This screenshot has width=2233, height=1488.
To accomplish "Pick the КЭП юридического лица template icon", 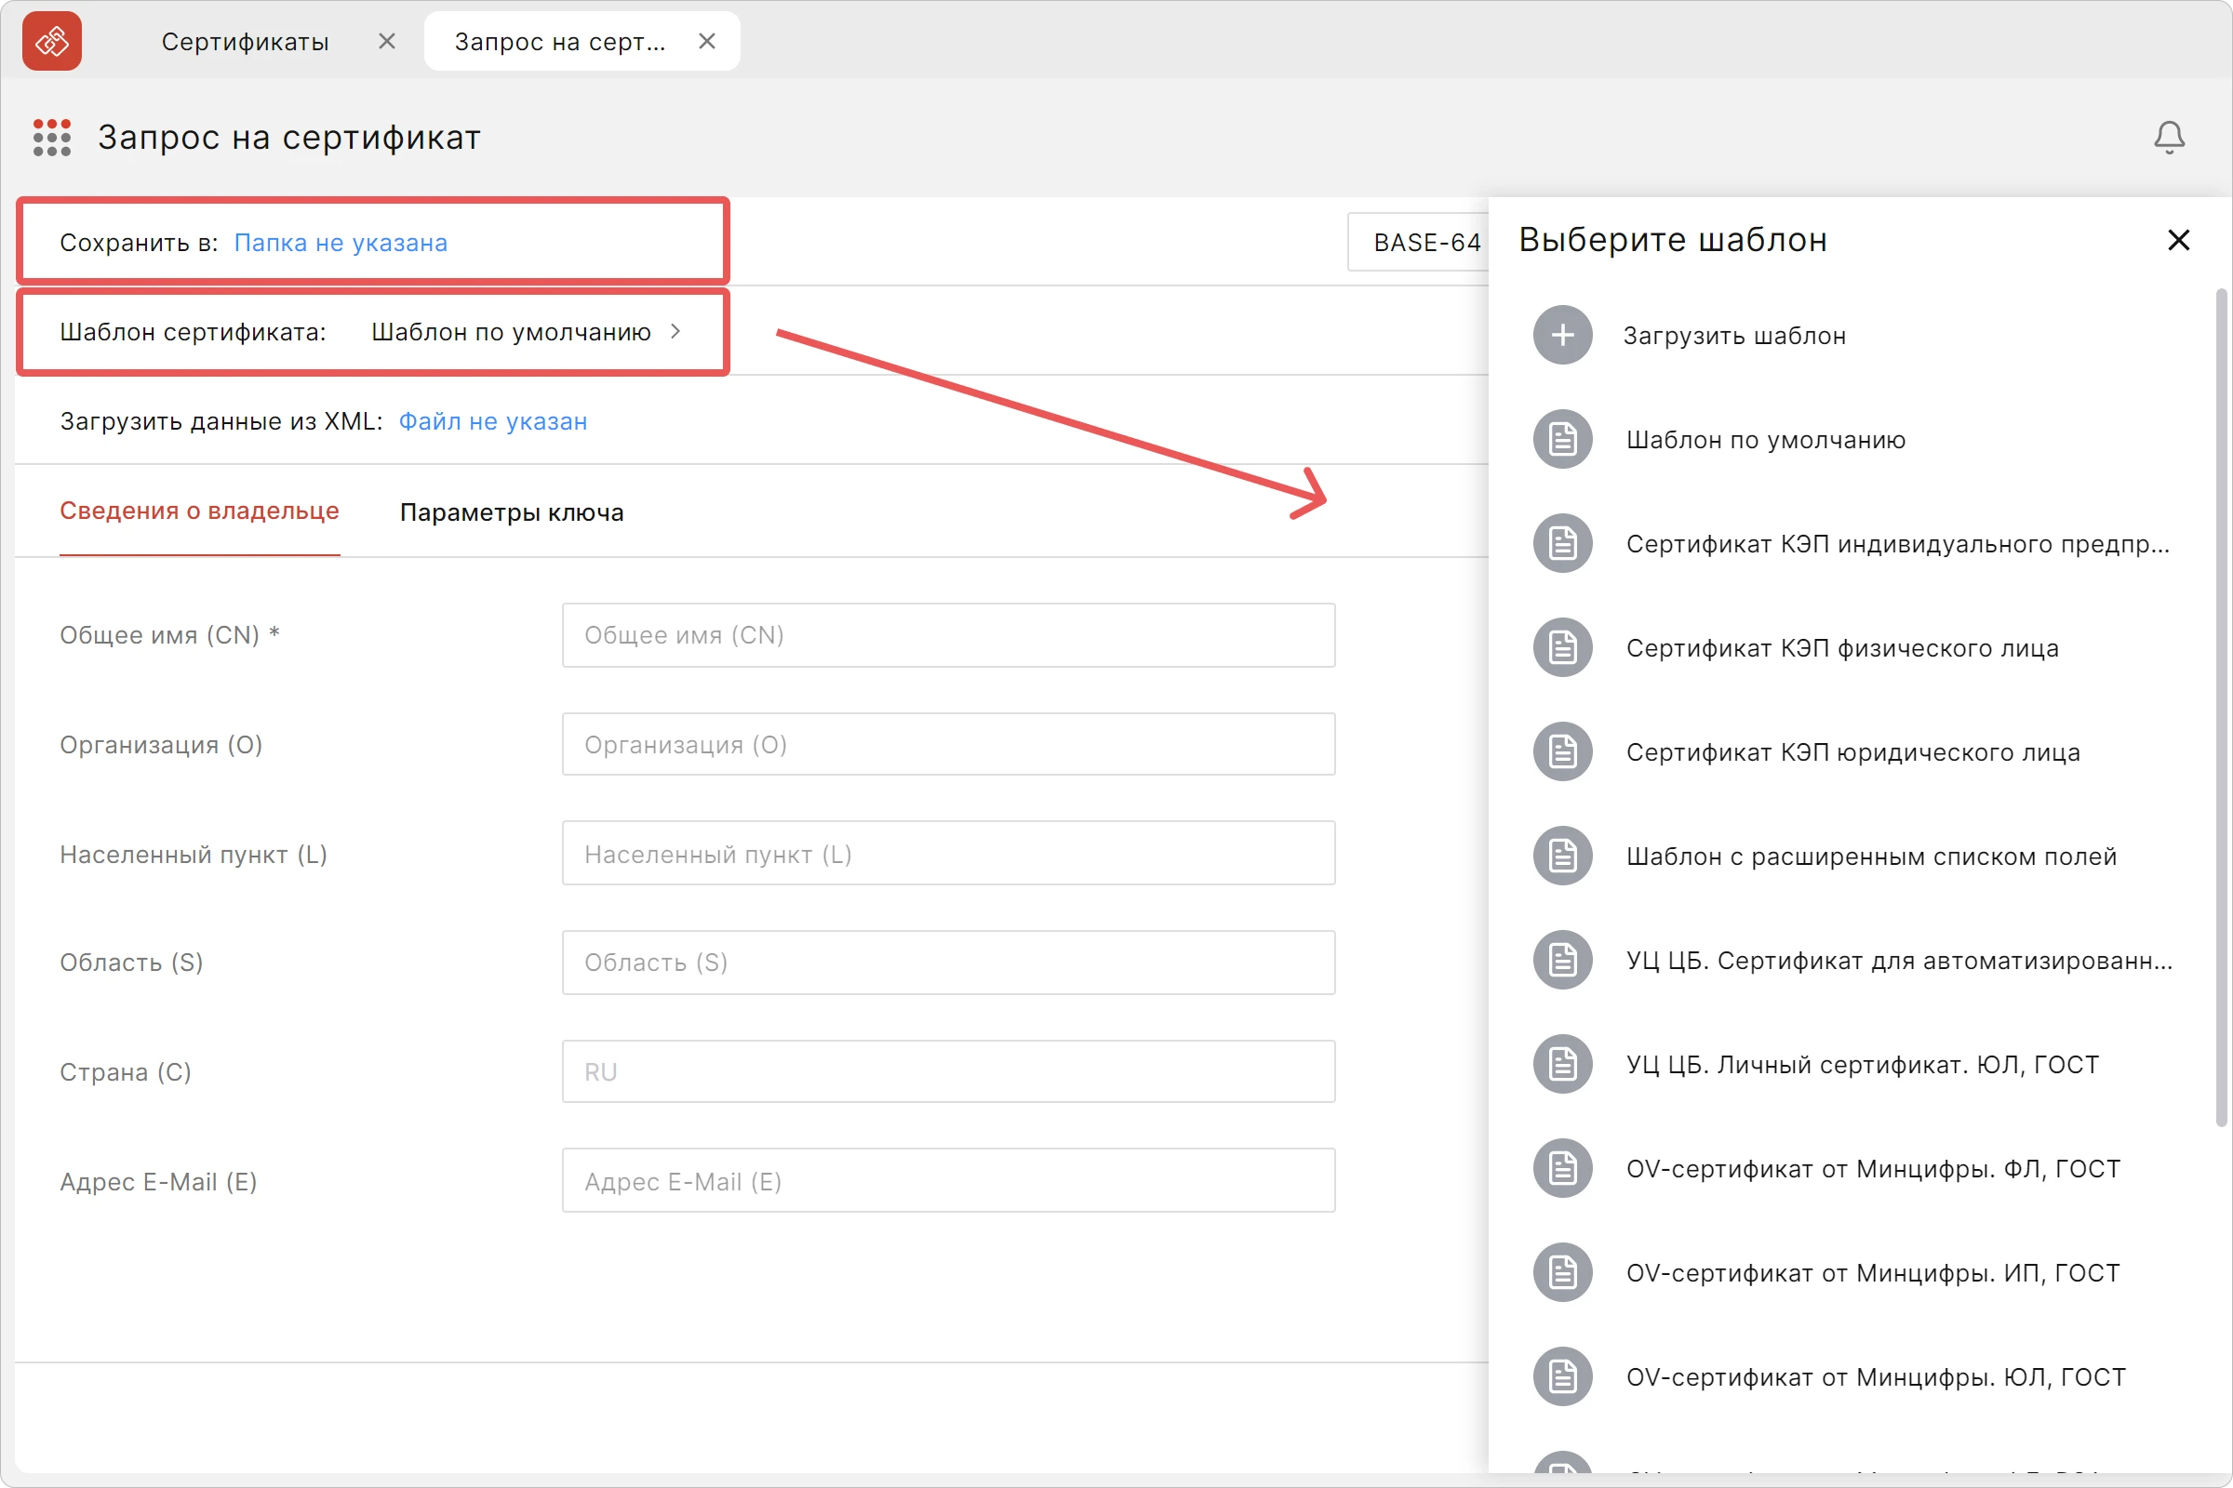I will pyautogui.click(x=1563, y=752).
